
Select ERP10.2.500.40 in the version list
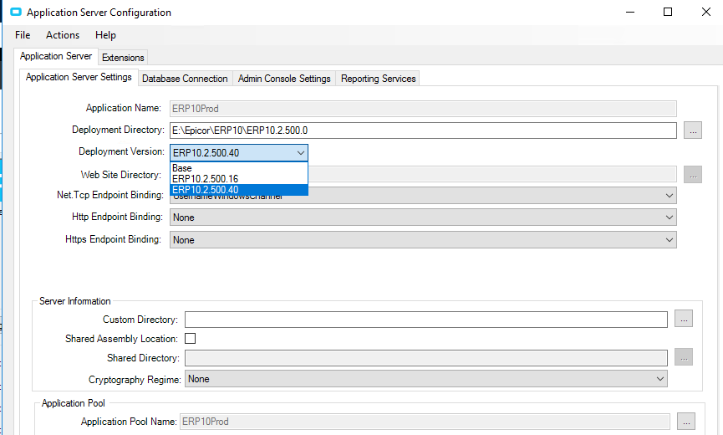tap(205, 190)
